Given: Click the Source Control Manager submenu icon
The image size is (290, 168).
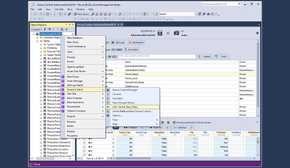Looking at the screenshot, I should point(108,90).
